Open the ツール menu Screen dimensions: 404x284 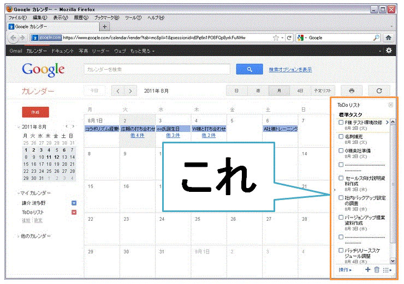tap(133, 18)
